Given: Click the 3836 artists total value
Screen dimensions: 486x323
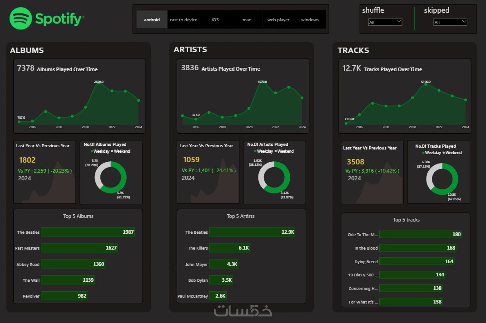Looking at the screenshot, I should [190, 67].
